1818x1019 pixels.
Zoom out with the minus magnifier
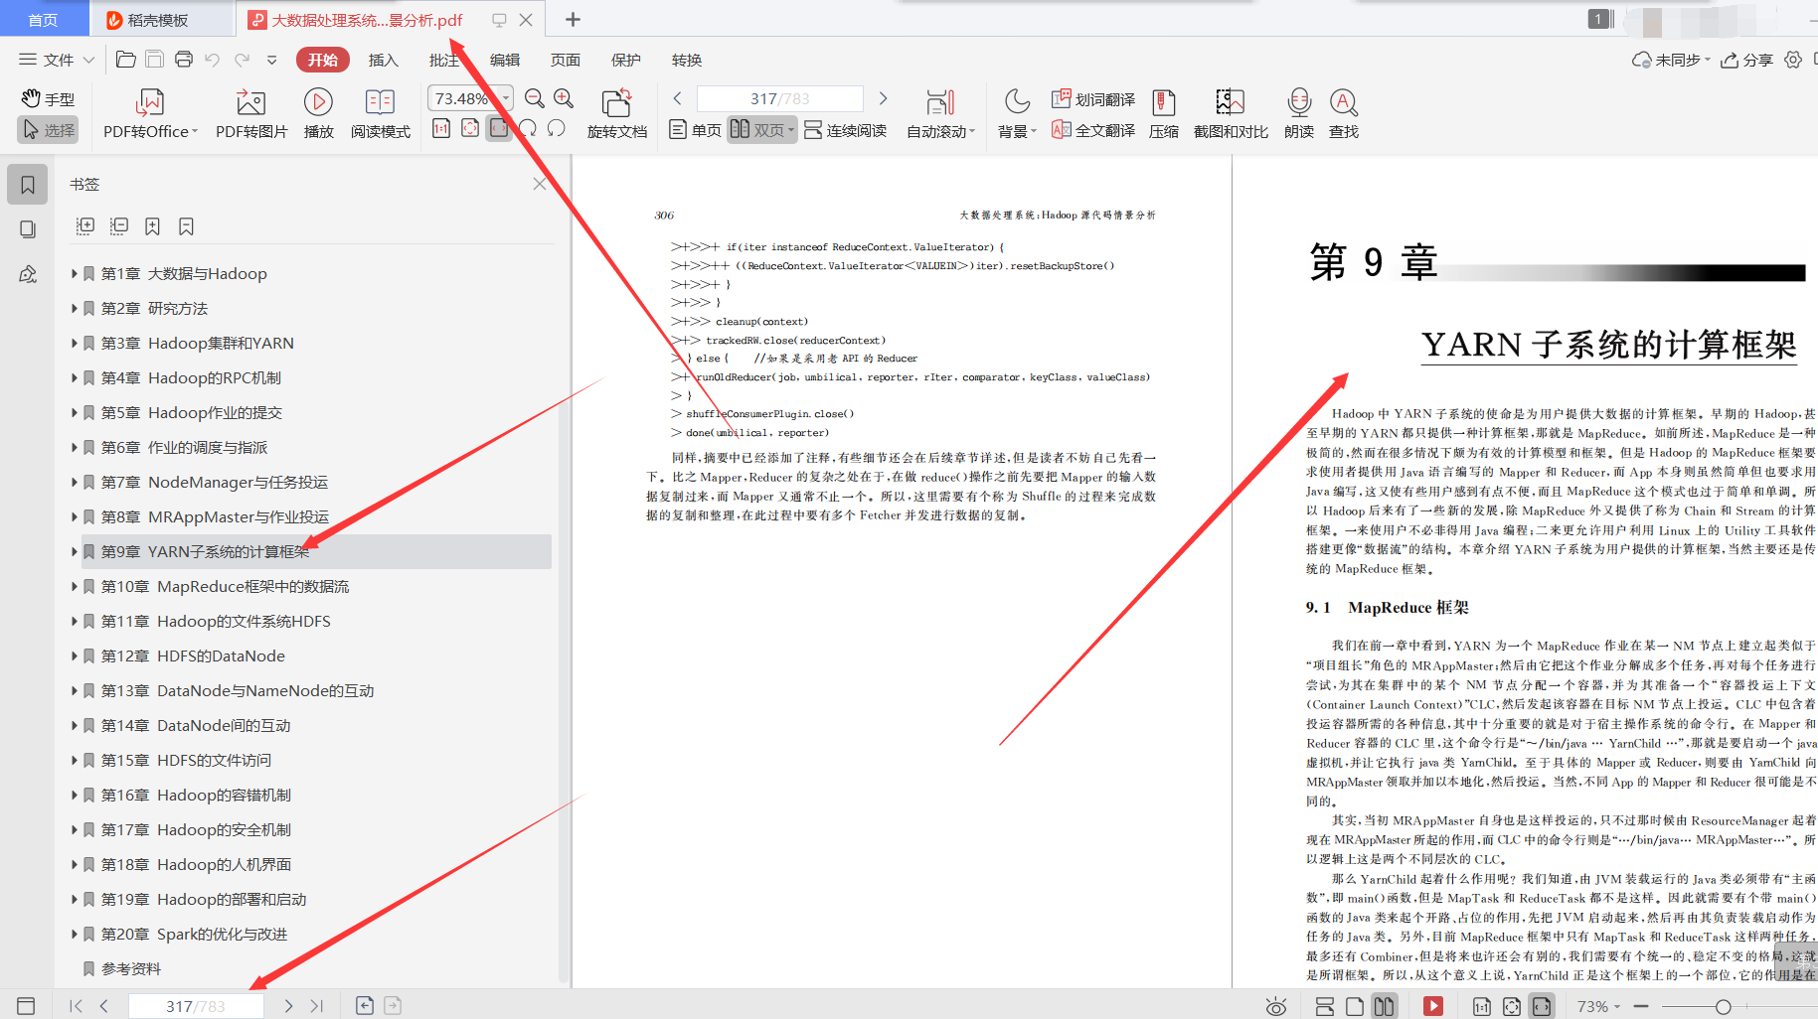(535, 98)
